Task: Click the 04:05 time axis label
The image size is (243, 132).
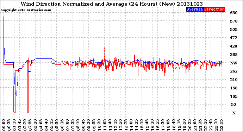Action: (x=41, y=125)
